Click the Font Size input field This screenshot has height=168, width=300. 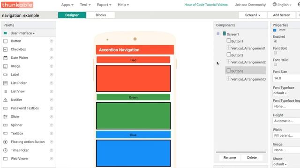286,78
